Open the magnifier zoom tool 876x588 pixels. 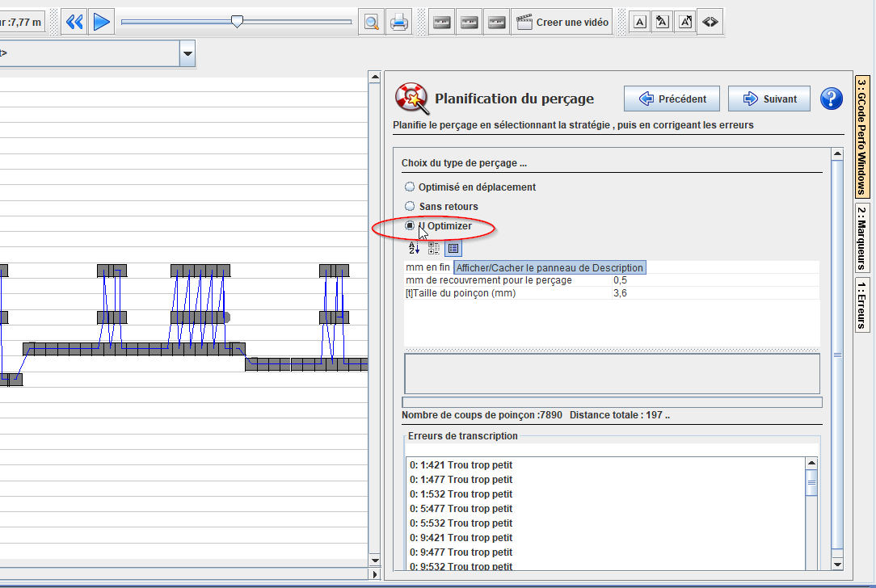[371, 22]
